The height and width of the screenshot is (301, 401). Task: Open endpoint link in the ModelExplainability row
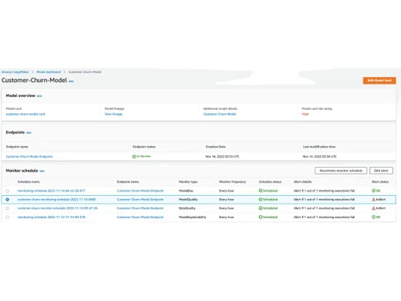click(x=140, y=218)
